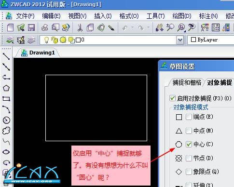
Task: Enable the 中点(M) midpoint snap checkbox
Action: click(x=189, y=131)
